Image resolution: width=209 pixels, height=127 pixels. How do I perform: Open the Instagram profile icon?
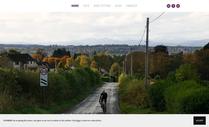(x=178, y=6)
